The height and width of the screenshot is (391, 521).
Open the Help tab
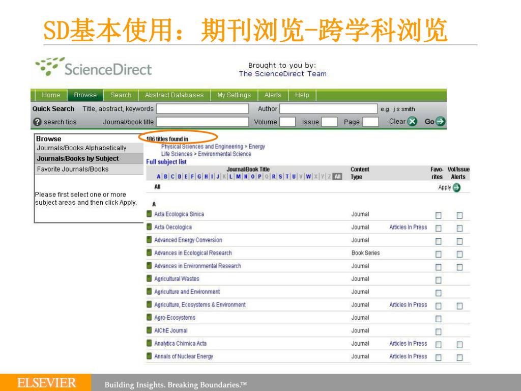click(x=302, y=95)
